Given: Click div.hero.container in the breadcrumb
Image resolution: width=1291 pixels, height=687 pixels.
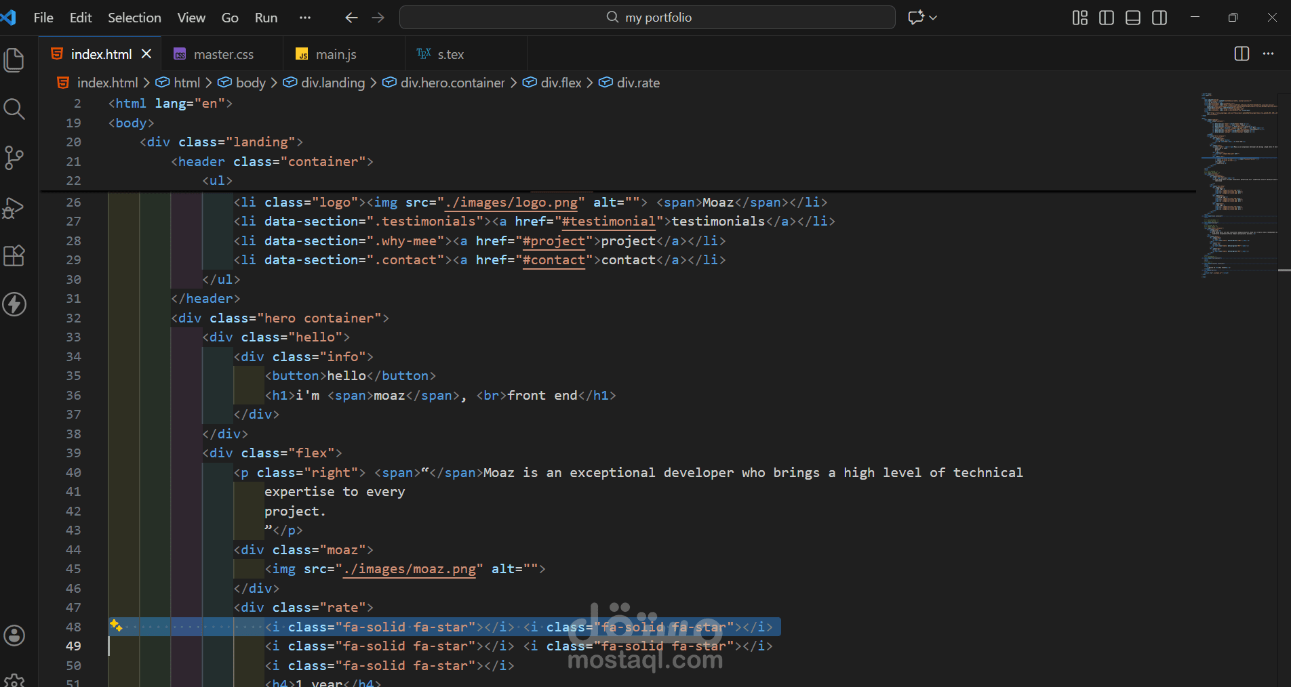Looking at the screenshot, I should coord(452,82).
